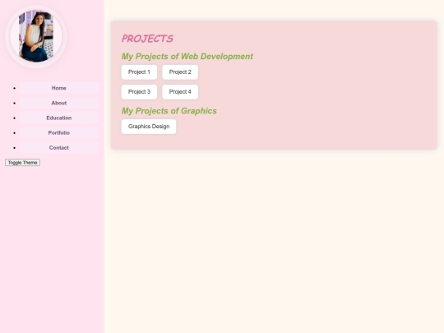
Task: Click 'My Projects of Web Development' heading
Action: coord(187,57)
